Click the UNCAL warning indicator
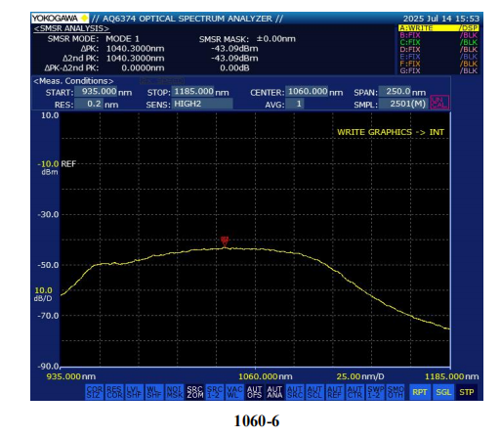Image resolution: width=501 pixels, height=437 pixels. pos(439,103)
